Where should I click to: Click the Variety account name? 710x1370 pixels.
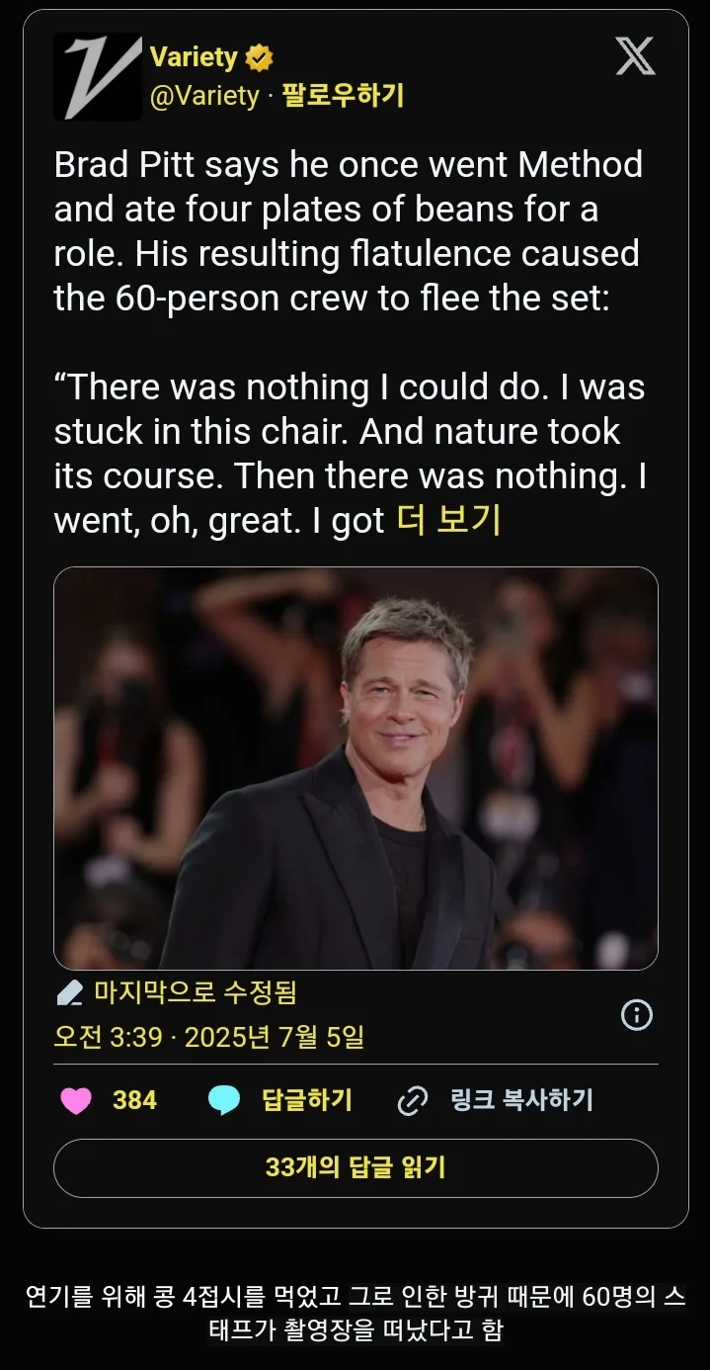click(x=194, y=58)
